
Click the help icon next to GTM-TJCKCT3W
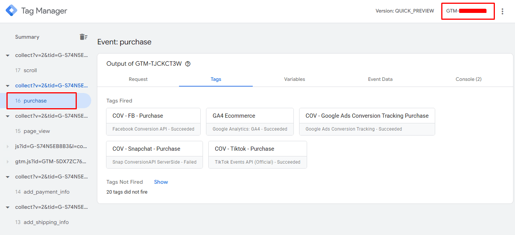coord(188,64)
